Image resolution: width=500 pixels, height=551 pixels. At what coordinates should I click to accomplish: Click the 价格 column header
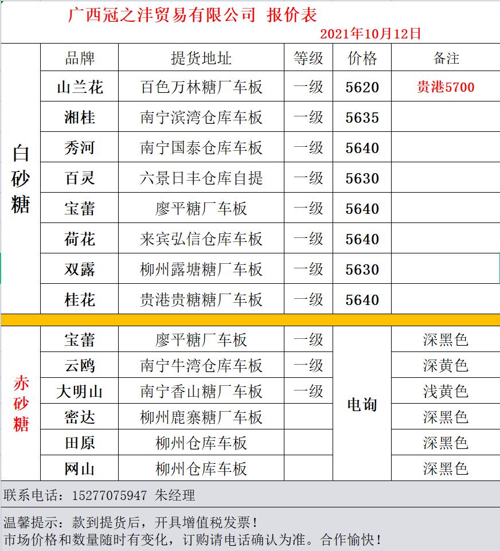[362, 58]
